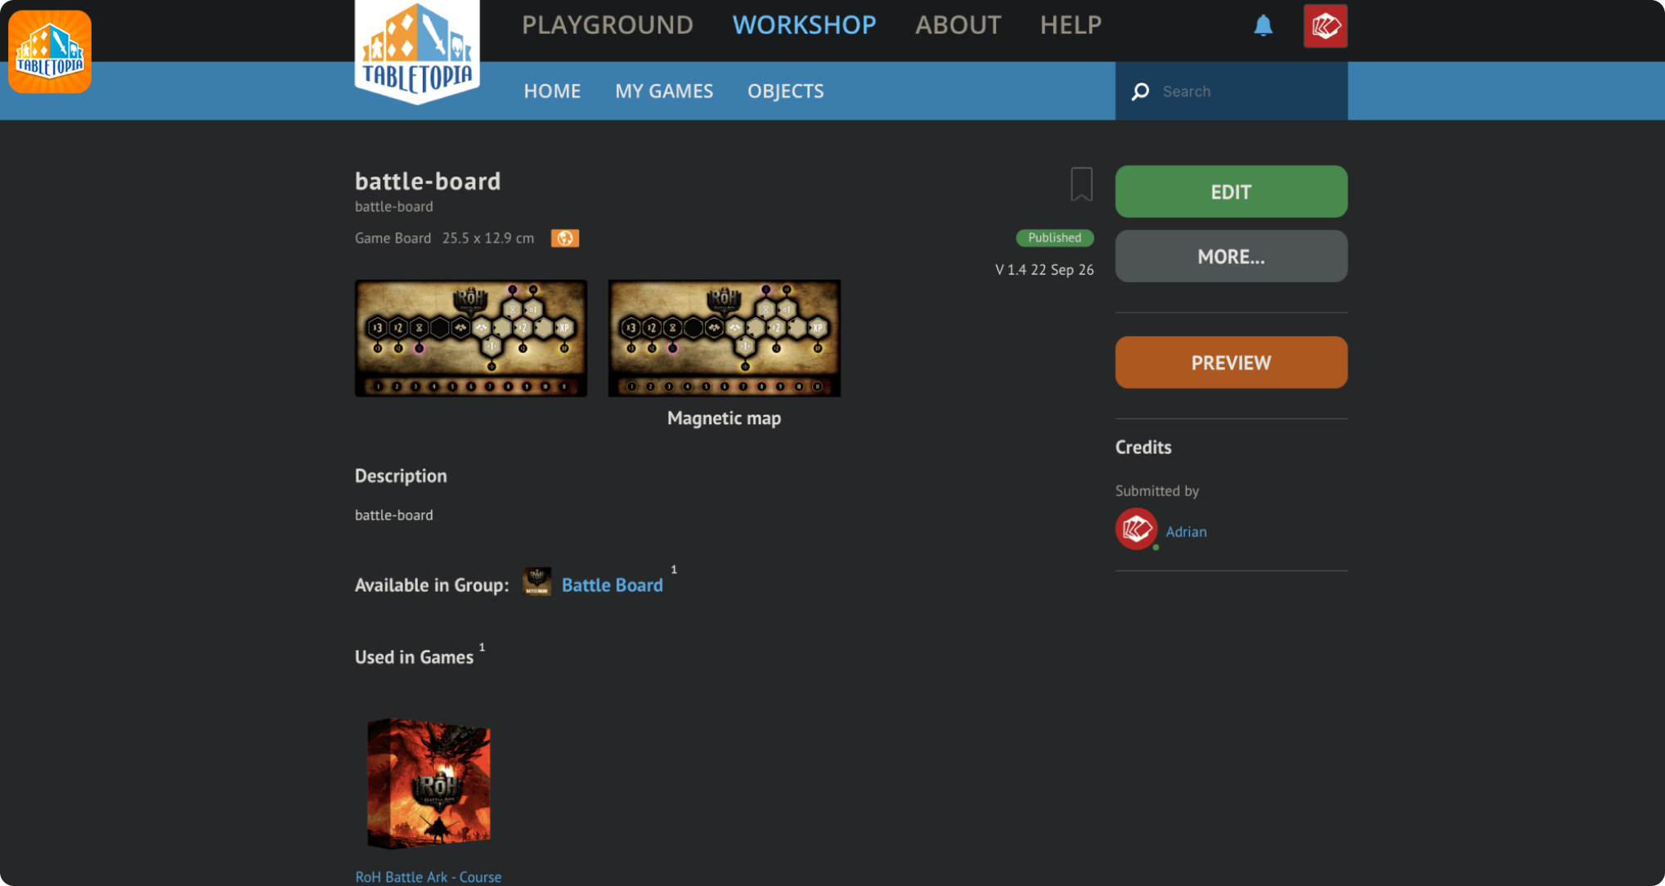The width and height of the screenshot is (1665, 886).
Task: Click the Battle Board group thumbnail icon
Action: (x=537, y=582)
